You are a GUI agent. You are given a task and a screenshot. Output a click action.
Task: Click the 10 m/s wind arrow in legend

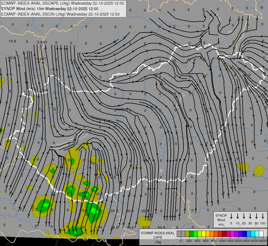pos(238,216)
